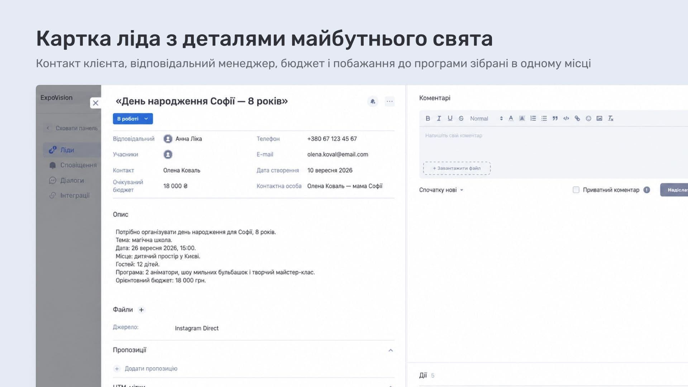Open Діалоги in the sidebar

pos(67,181)
